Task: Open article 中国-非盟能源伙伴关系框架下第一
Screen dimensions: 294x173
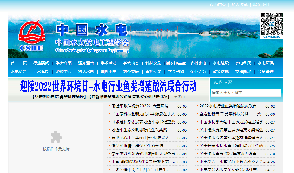Action: tap(143, 162)
